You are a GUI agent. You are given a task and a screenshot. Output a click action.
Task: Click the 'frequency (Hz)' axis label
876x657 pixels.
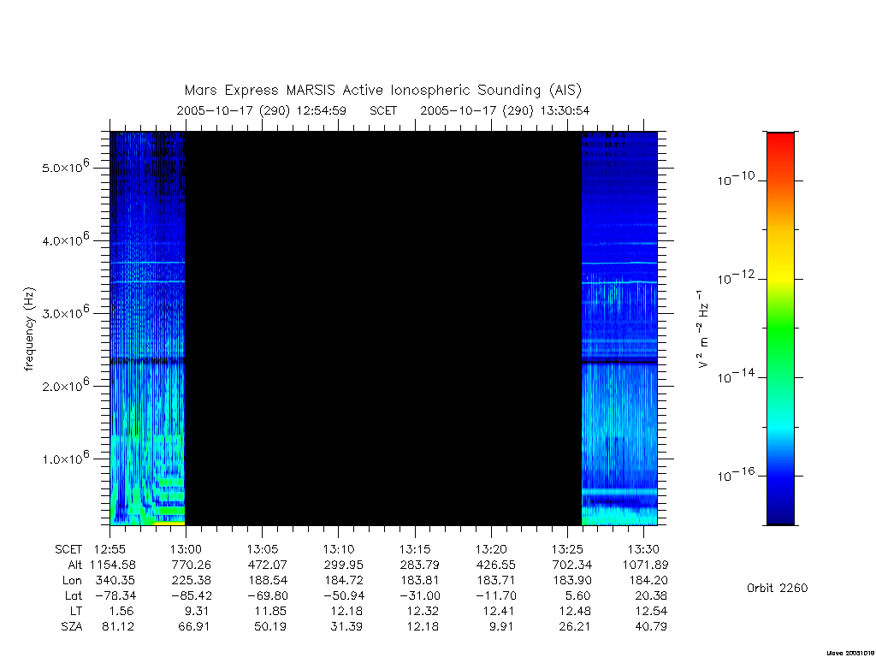pyautogui.click(x=29, y=329)
